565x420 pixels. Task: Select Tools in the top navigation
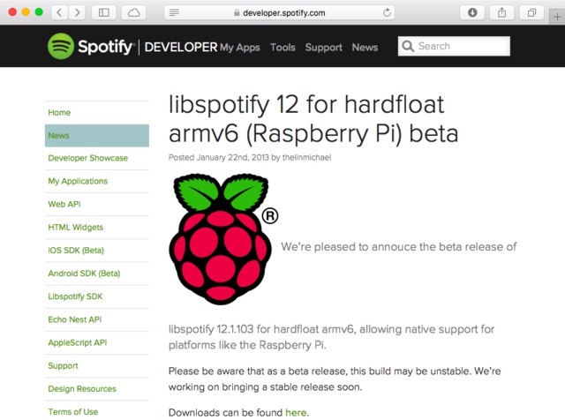(x=282, y=48)
